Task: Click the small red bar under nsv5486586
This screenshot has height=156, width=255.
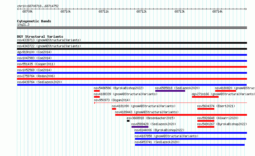Action: [97, 91]
